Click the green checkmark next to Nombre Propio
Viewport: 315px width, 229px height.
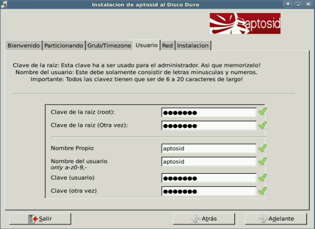click(x=262, y=148)
